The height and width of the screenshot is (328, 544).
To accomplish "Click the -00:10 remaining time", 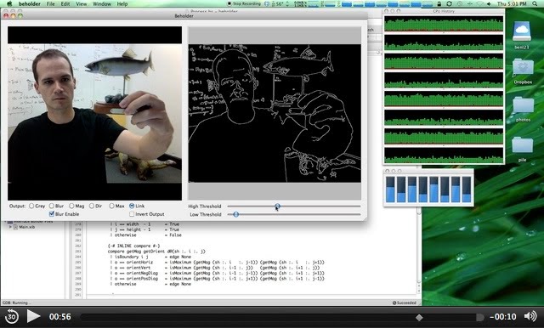I will point(503,317).
